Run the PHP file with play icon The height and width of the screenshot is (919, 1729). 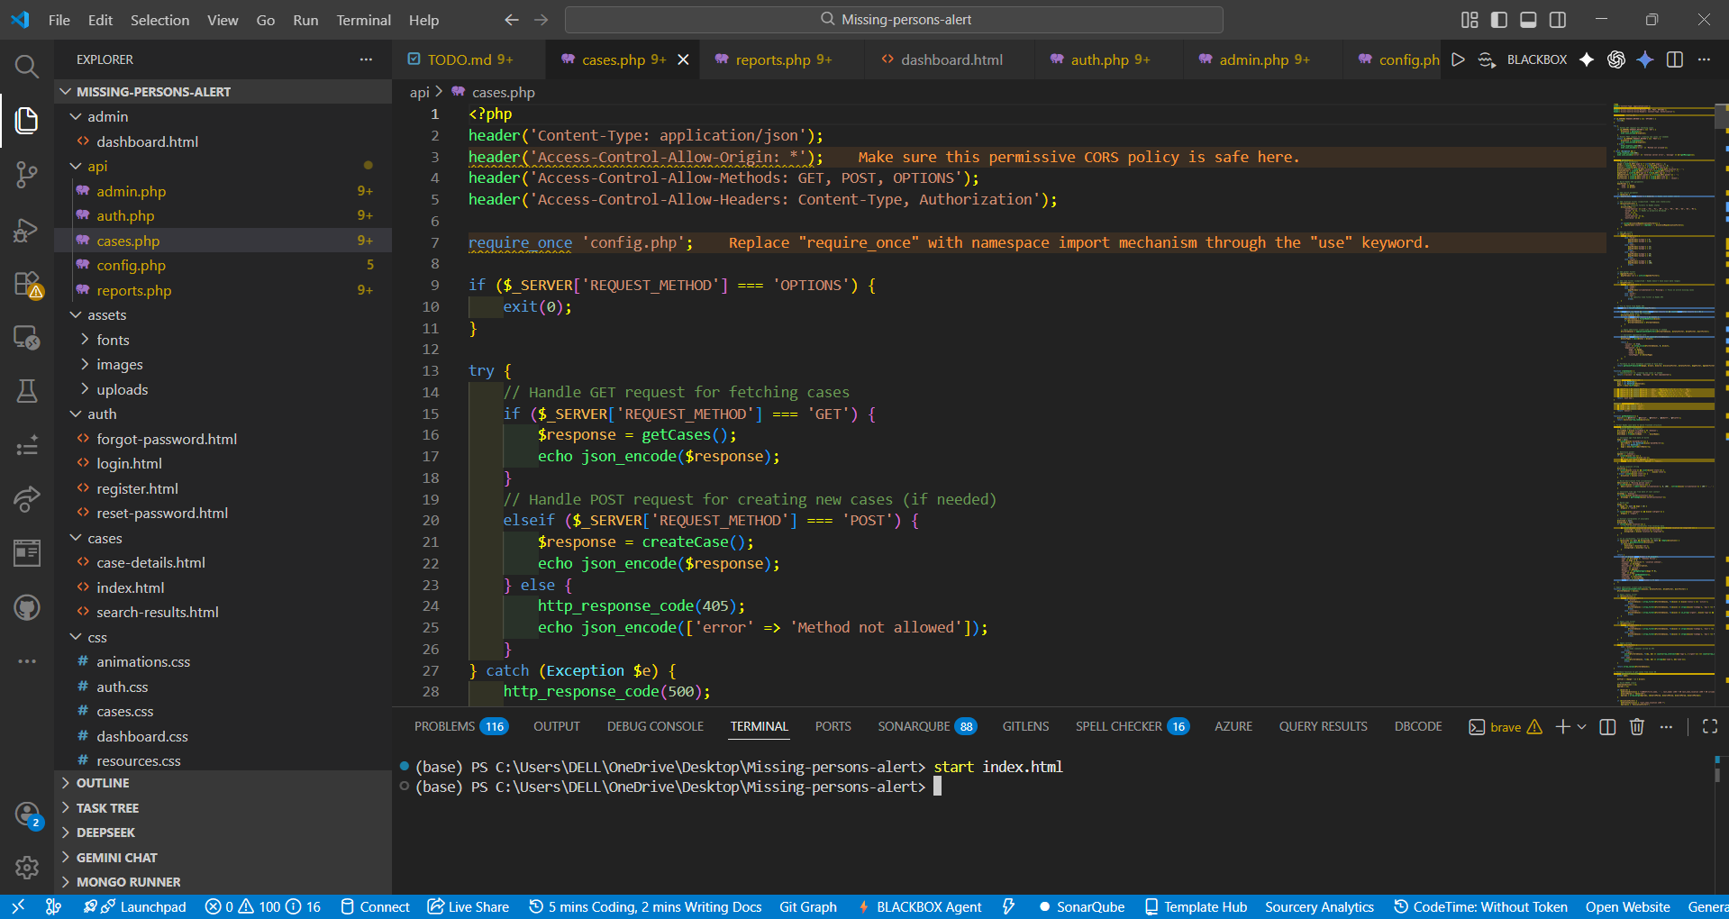pyautogui.click(x=1458, y=59)
